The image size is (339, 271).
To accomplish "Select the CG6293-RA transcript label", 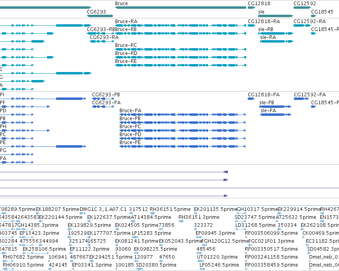I will tap(104, 37).
